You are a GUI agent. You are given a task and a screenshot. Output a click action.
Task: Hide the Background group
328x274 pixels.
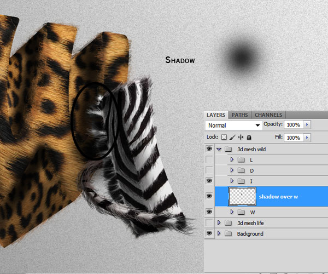click(x=209, y=233)
